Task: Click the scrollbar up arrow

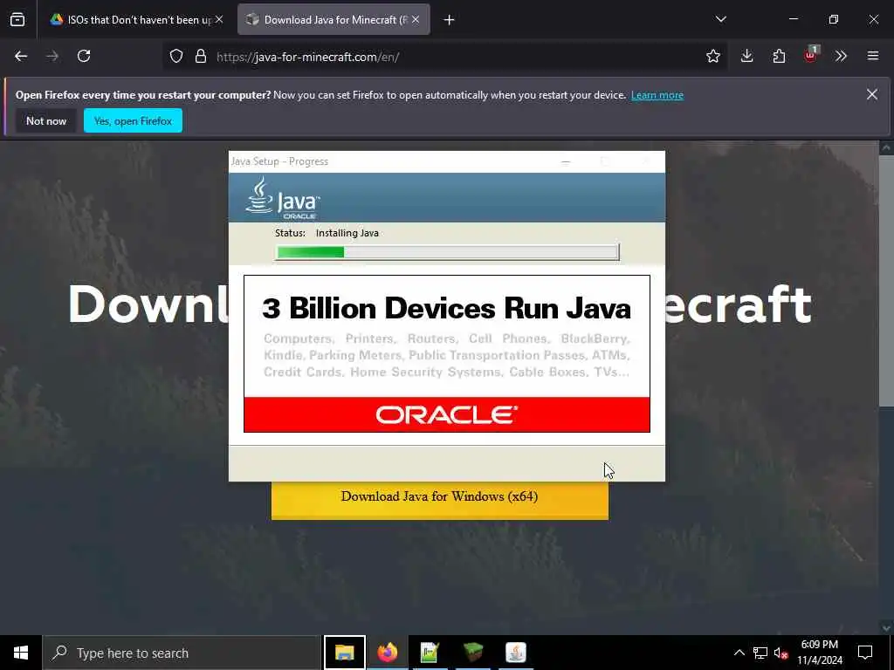Action: coord(886,148)
